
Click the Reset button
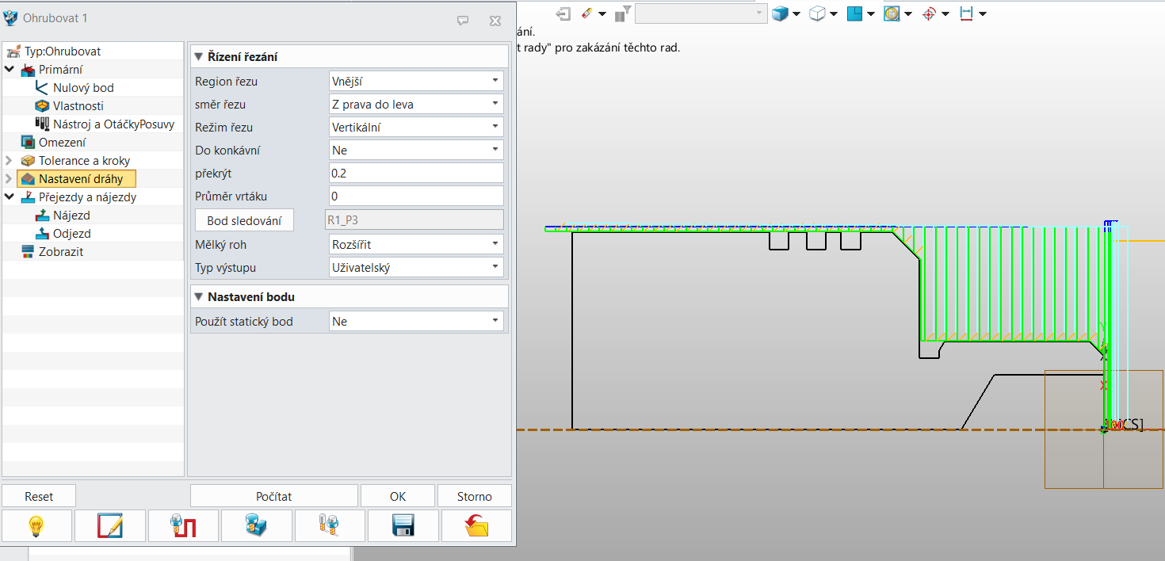point(39,496)
